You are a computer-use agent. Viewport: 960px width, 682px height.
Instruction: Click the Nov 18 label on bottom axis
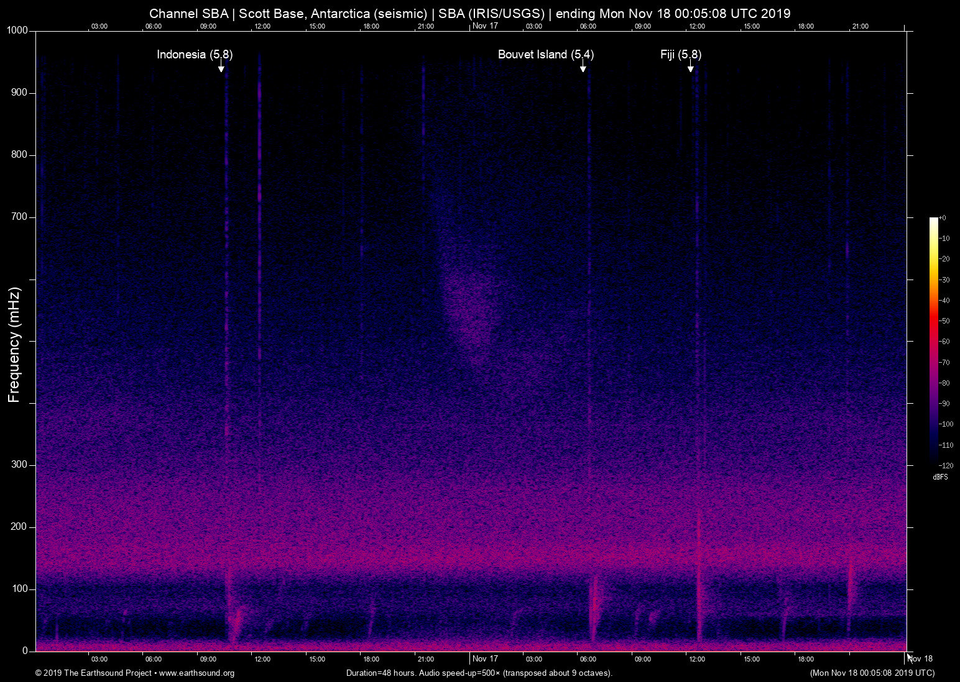coord(920,658)
